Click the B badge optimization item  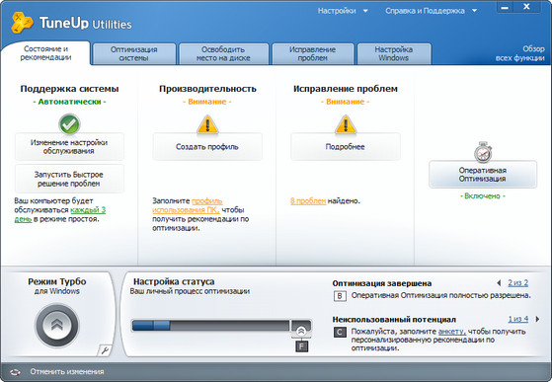[x=340, y=296]
